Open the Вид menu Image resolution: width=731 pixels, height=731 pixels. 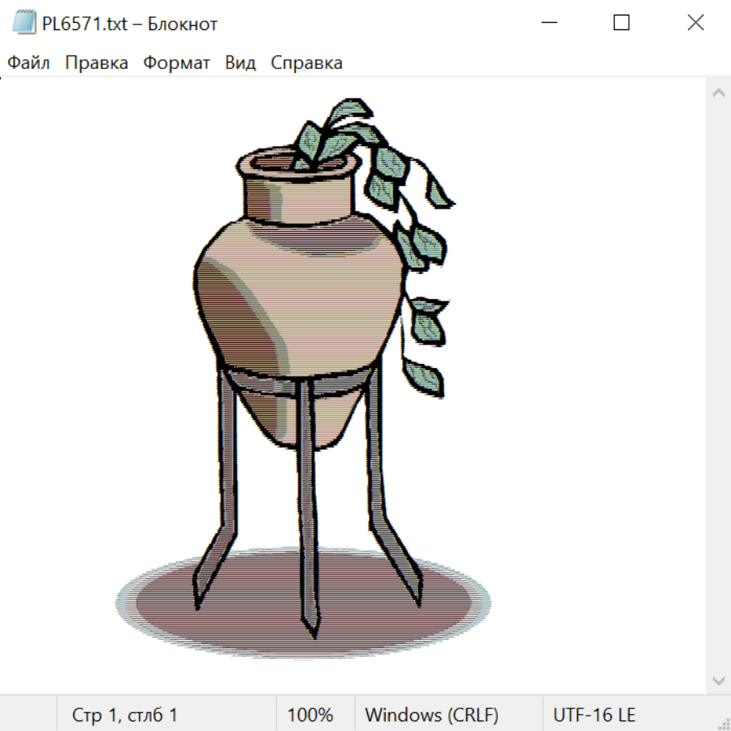point(240,63)
